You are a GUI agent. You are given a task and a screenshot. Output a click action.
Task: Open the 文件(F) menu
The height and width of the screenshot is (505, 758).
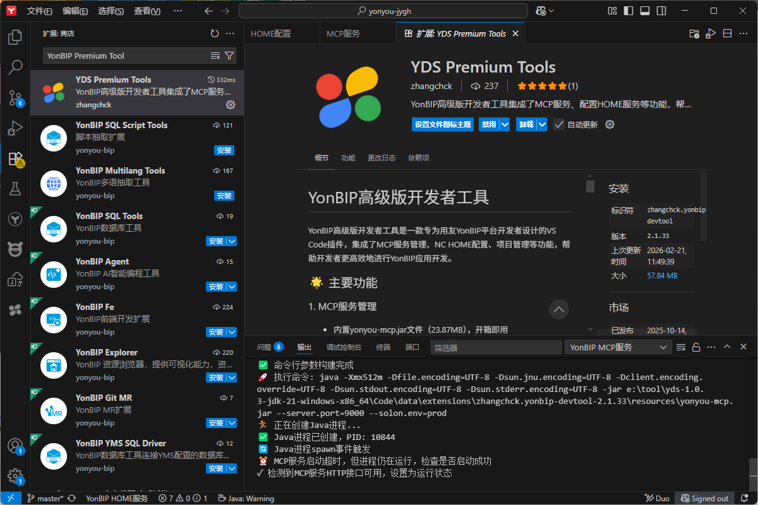(x=40, y=11)
